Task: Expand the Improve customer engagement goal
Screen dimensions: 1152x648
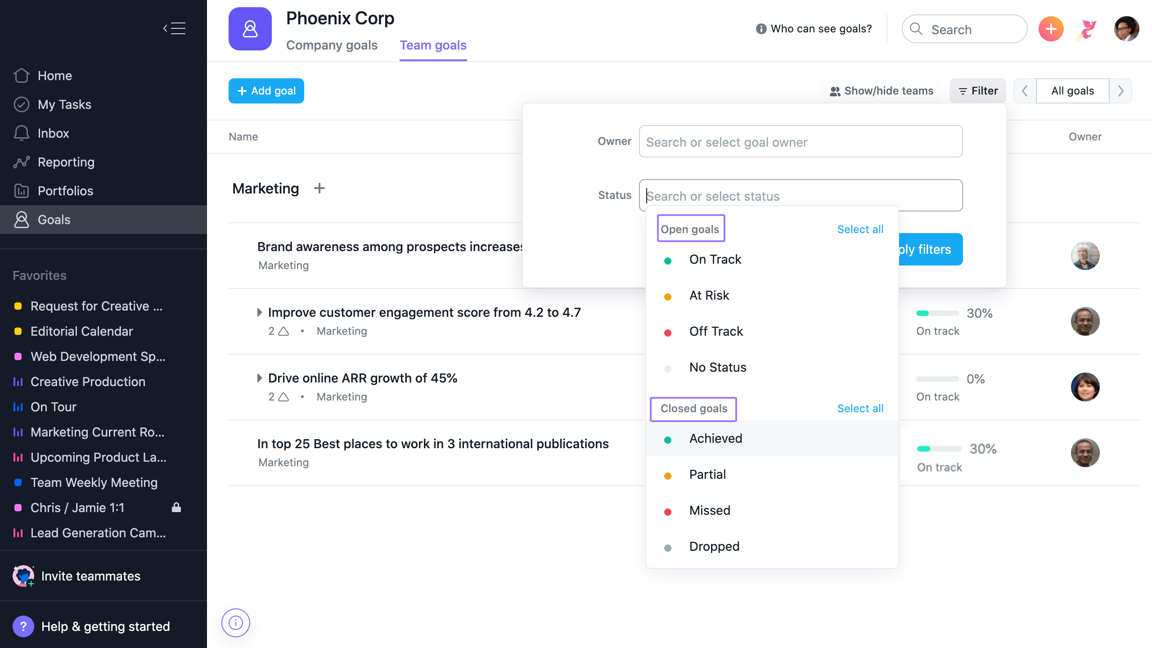Action: click(x=260, y=312)
